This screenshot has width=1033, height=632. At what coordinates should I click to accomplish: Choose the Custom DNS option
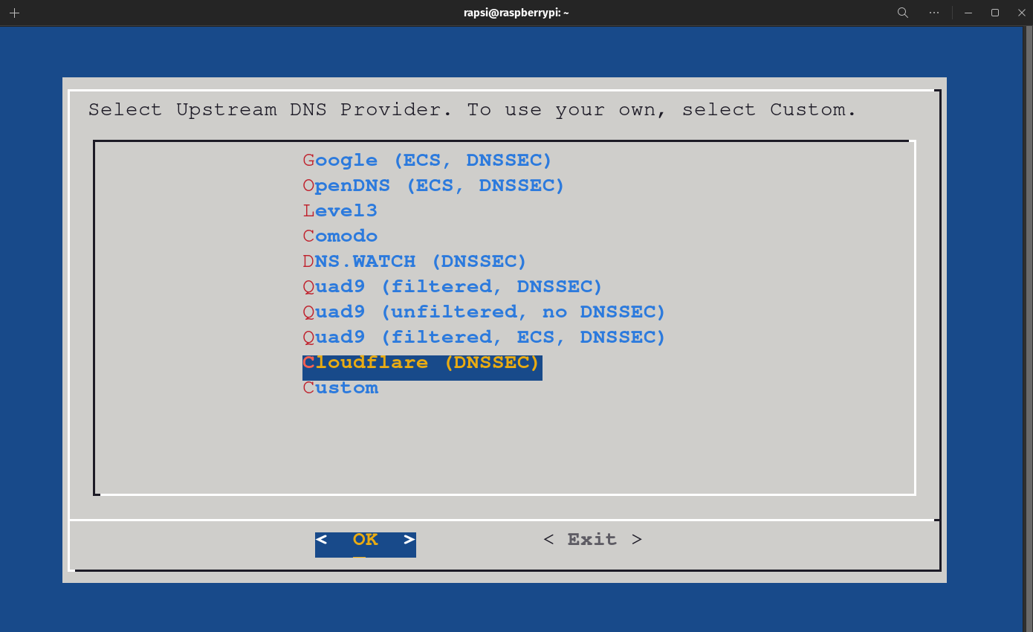click(340, 388)
